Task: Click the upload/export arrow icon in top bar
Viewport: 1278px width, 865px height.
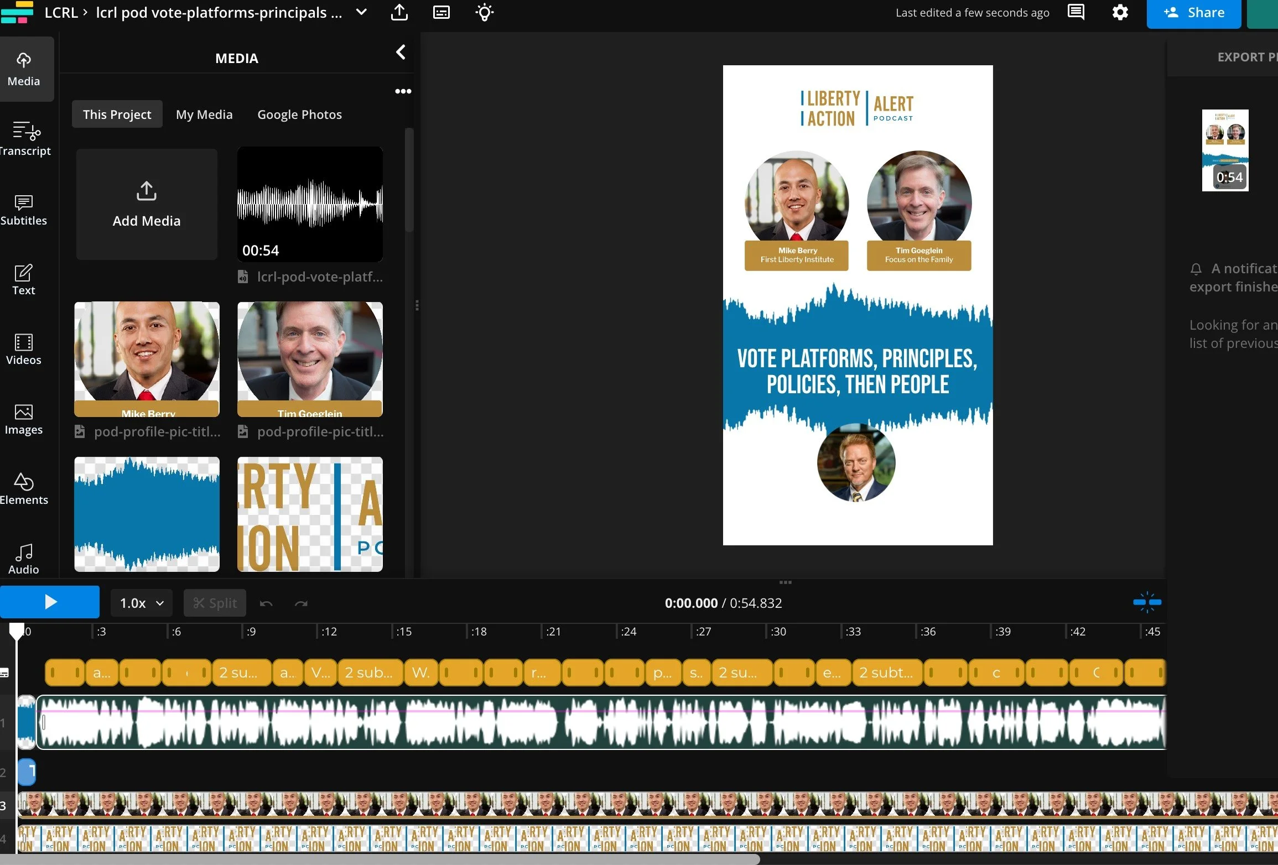Action: pos(399,12)
